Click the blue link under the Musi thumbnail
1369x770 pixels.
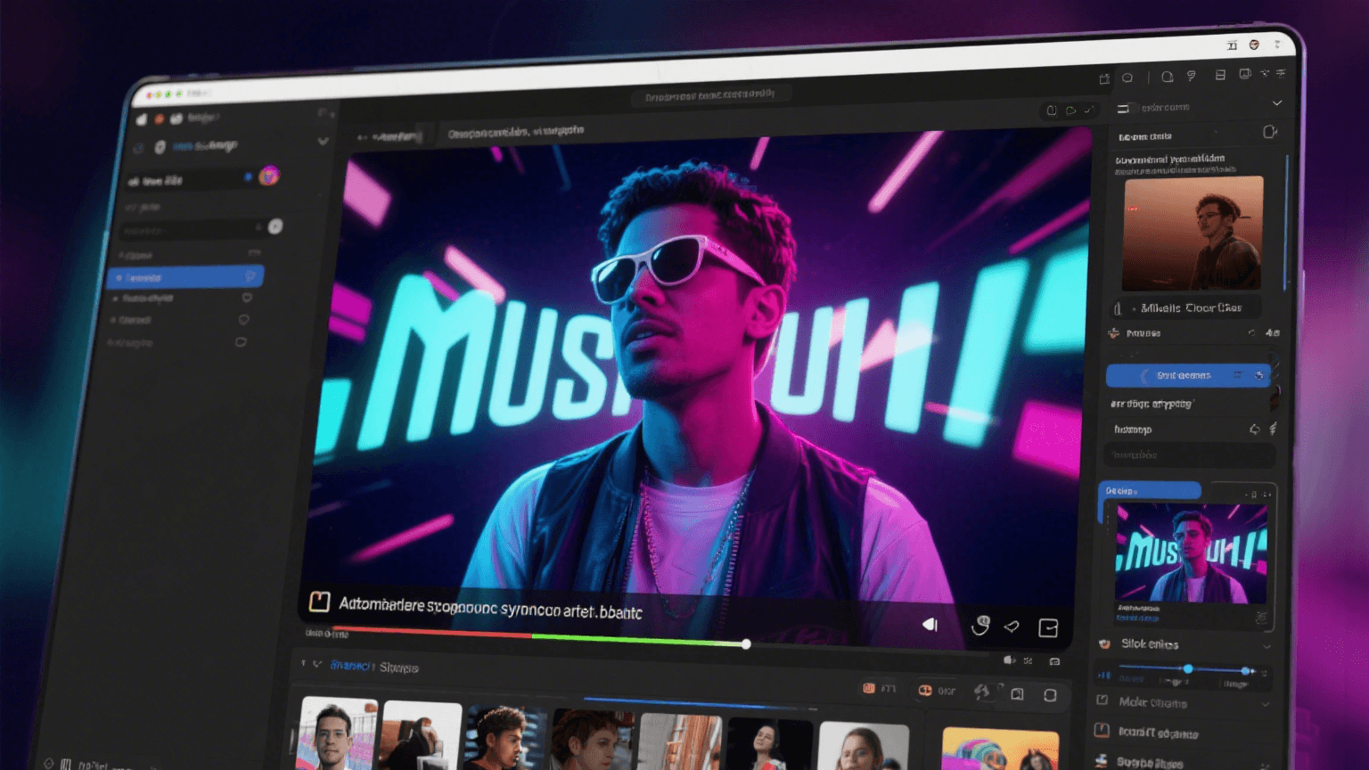(1137, 618)
